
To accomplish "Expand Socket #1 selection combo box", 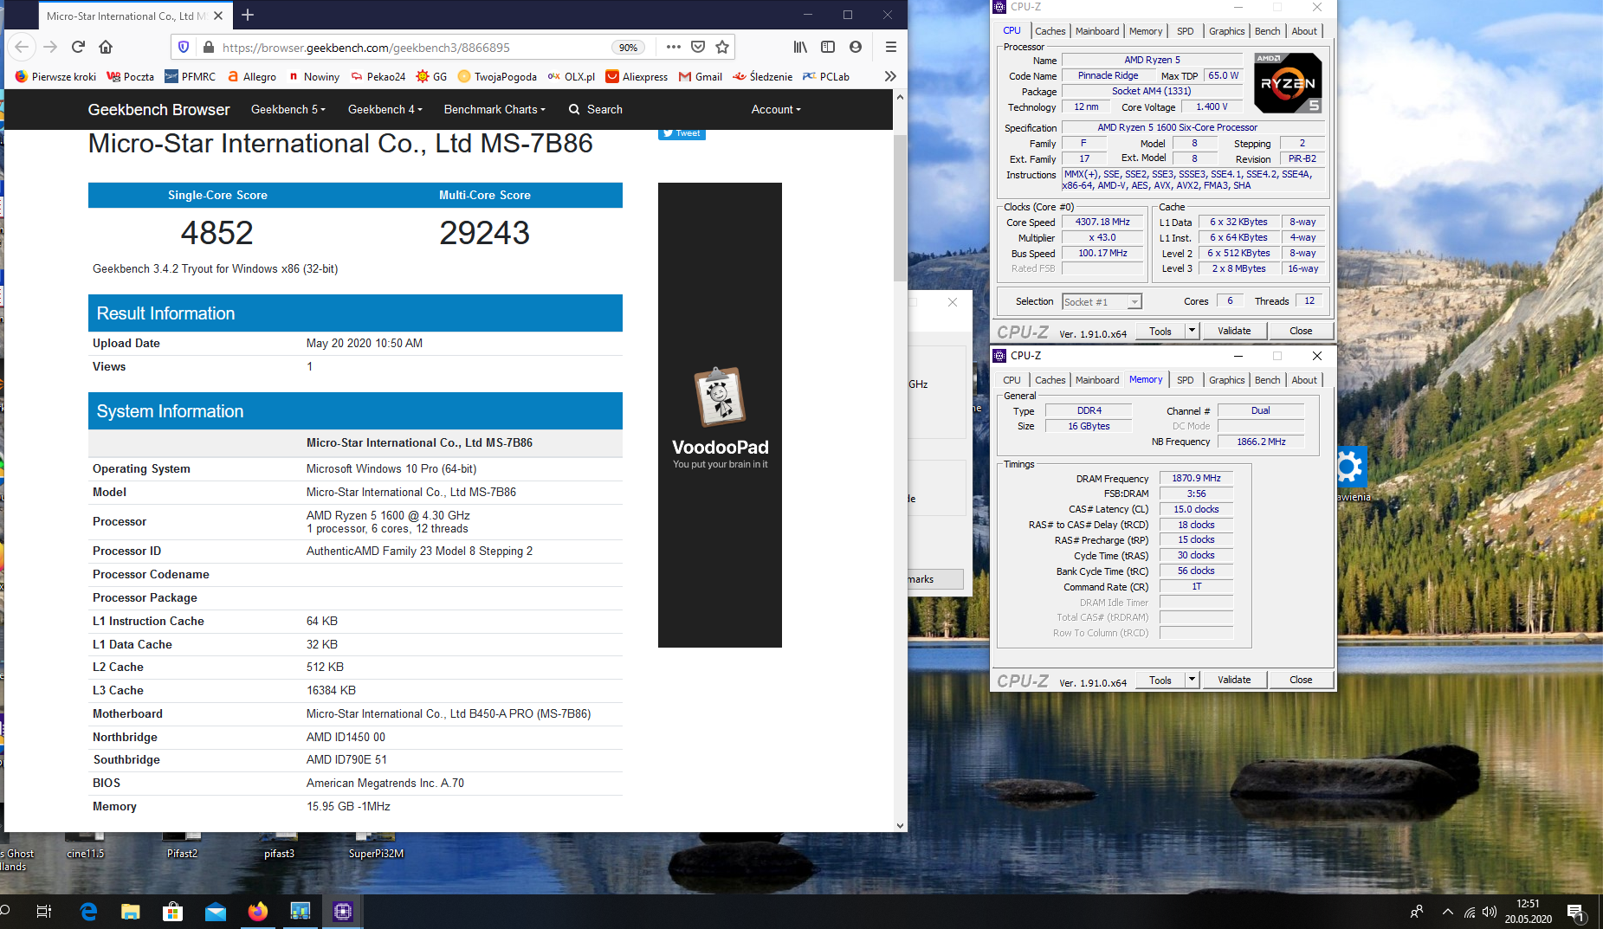I will tap(1102, 302).
